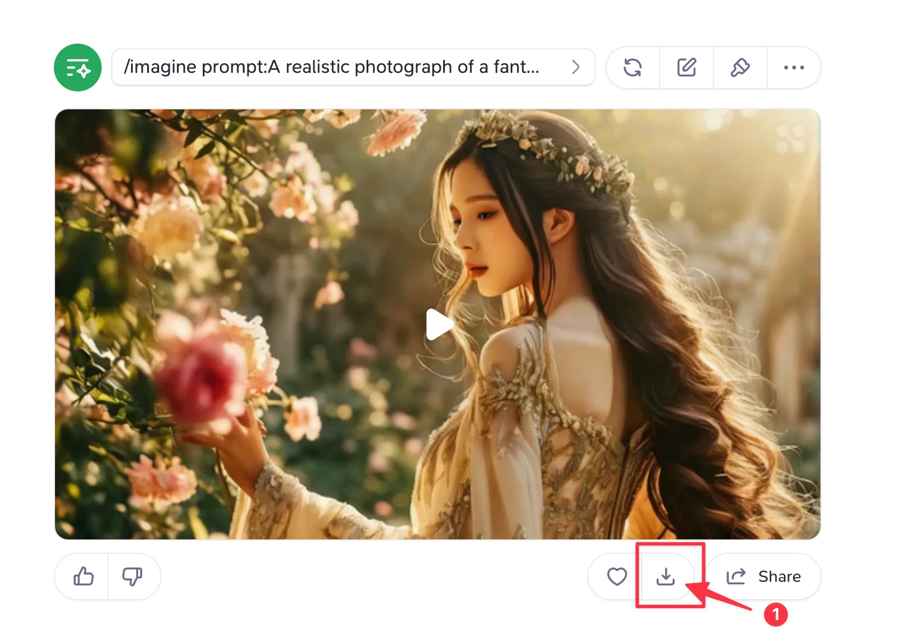Click the thumbs up icon
Viewport: 903px width, 638px height.
tap(83, 576)
